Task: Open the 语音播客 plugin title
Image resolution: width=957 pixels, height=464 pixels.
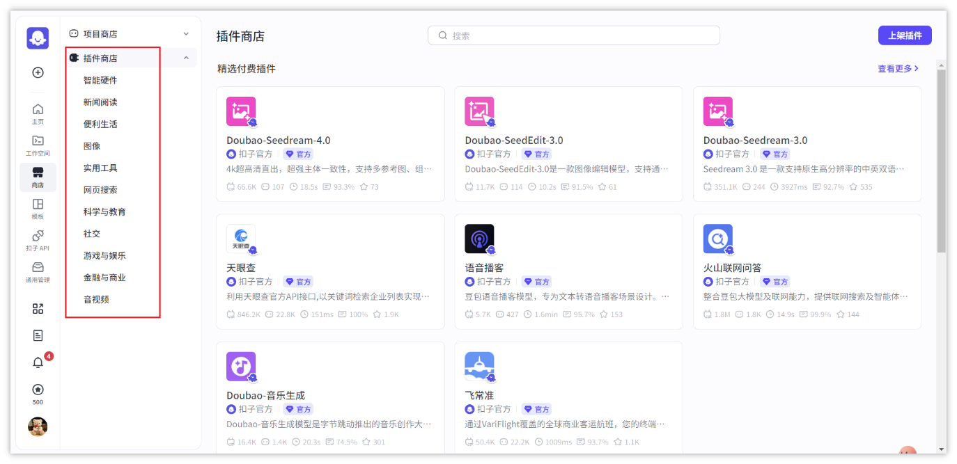Action: tap(484, 268)
